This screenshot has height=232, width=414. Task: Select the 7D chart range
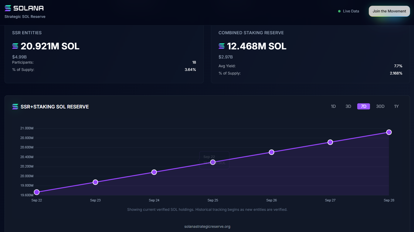point(364,106)
